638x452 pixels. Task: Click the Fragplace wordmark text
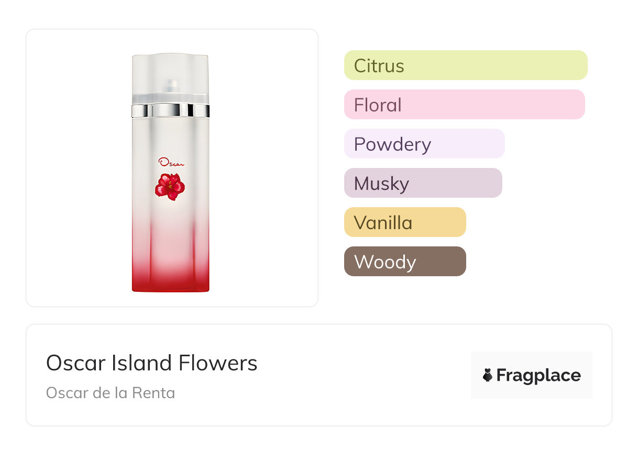click(x=538, y=376)
